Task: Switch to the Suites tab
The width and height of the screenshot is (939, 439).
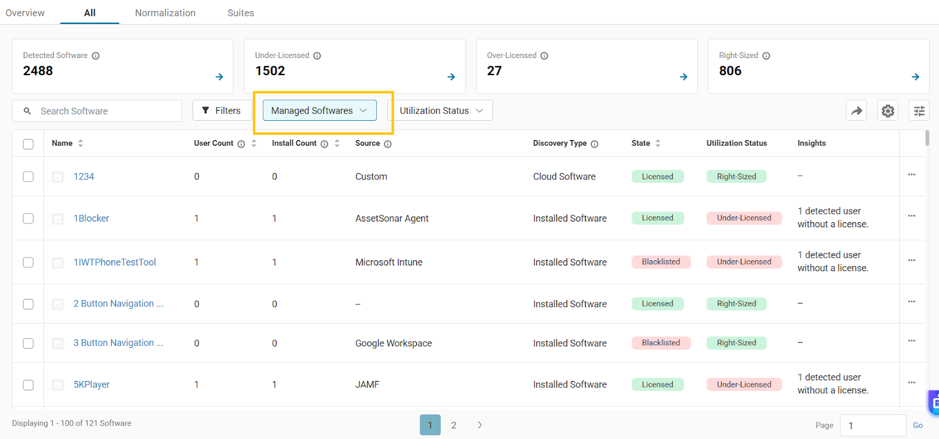Action: [241, 13]
